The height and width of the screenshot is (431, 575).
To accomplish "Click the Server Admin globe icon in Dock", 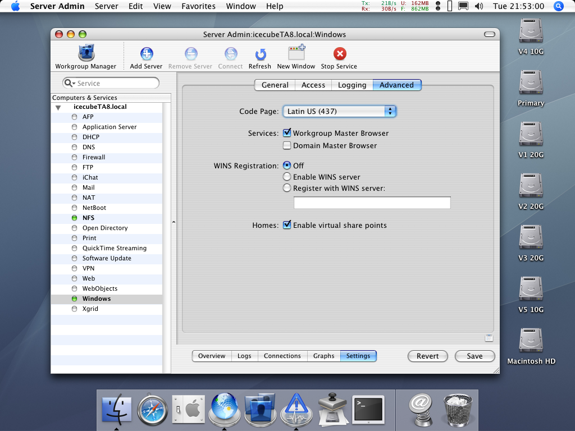I will [224, 409].
